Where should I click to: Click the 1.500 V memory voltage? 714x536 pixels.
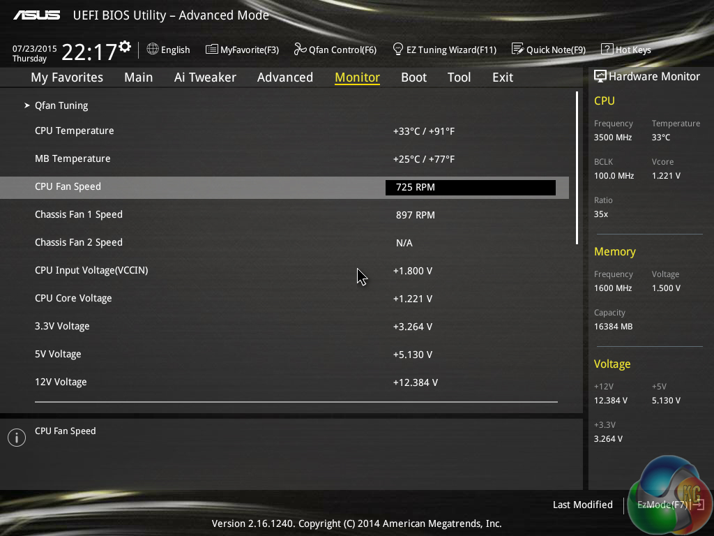point(666,288)
